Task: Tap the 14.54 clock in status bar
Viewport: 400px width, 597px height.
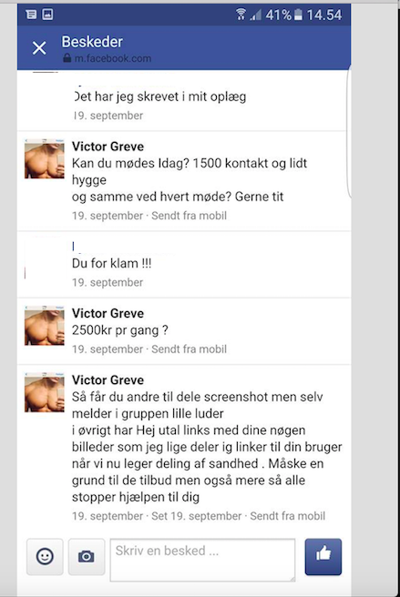Action: click(324, 15)
